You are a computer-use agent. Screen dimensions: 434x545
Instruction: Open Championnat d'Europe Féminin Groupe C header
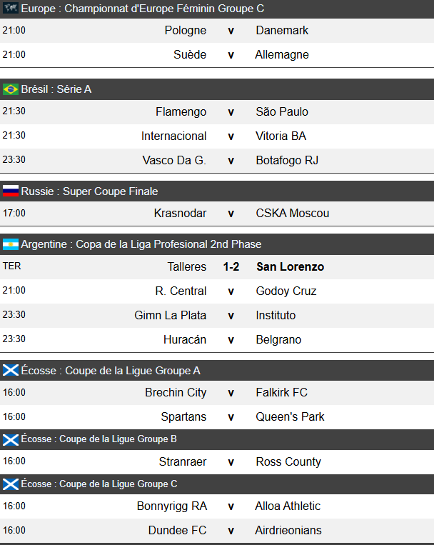(142, 9)
